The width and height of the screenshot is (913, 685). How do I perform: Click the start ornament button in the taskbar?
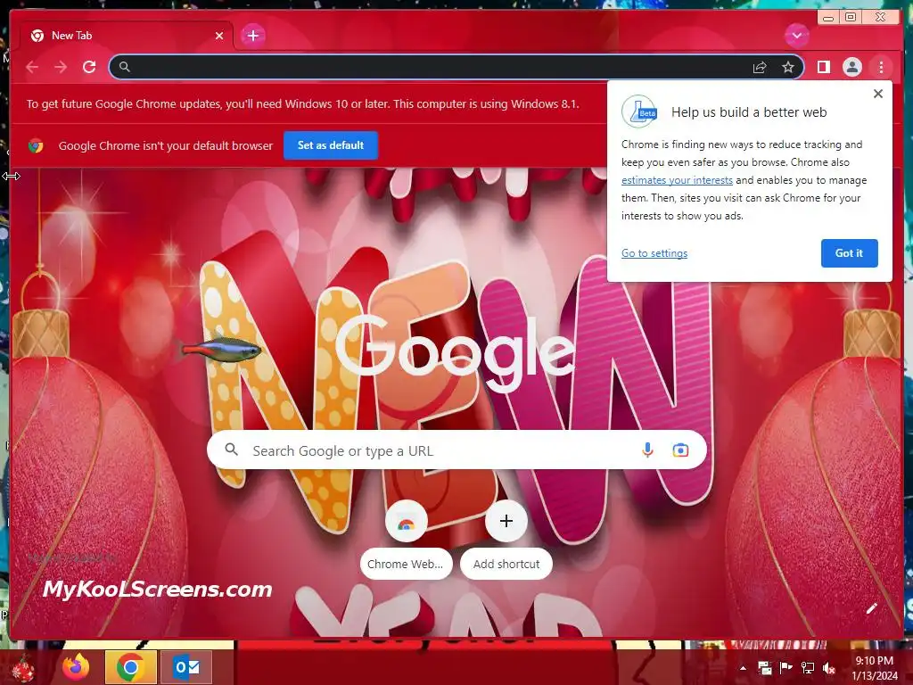pyautogui.click(x=22, y=668)
